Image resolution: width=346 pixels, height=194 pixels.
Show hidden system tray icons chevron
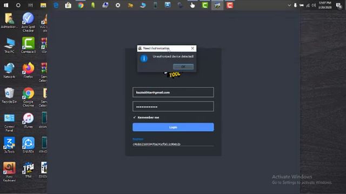coord(289,5)
